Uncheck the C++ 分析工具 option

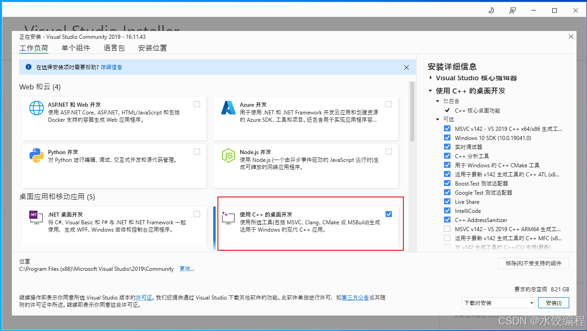click(x=447, y=156)
